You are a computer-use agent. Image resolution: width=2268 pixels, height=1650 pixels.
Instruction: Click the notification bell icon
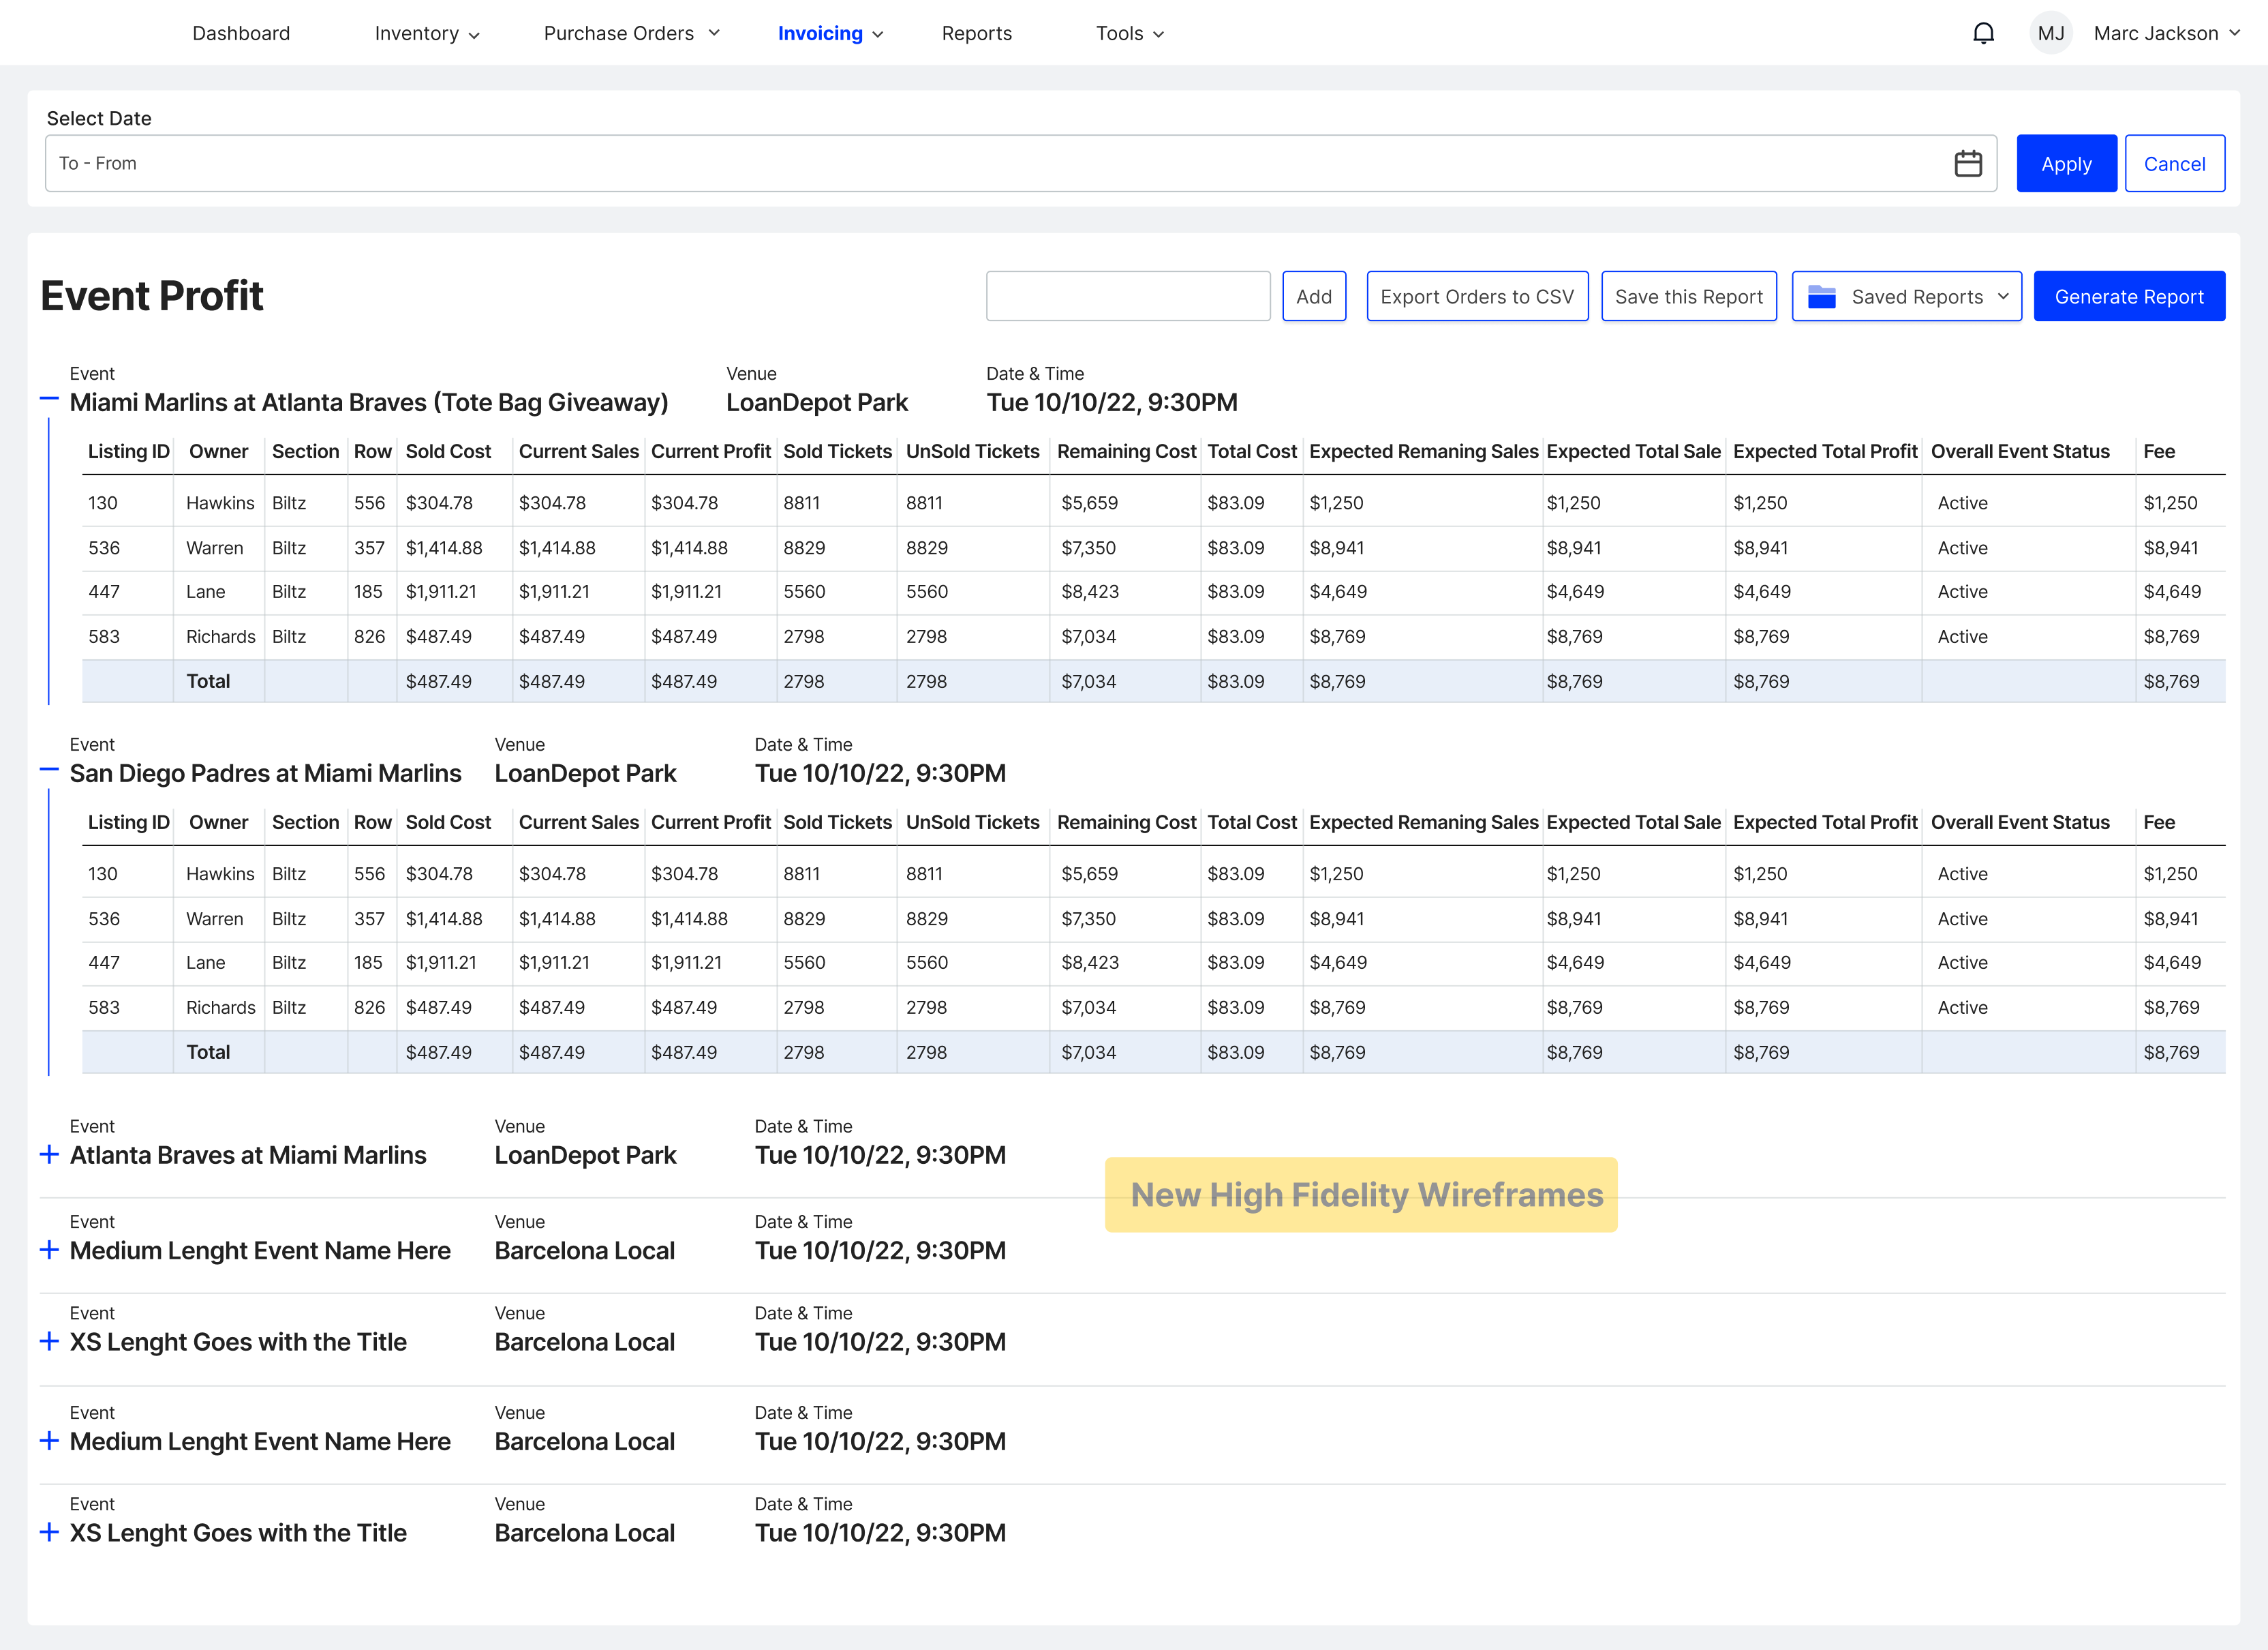[1983, 33]
